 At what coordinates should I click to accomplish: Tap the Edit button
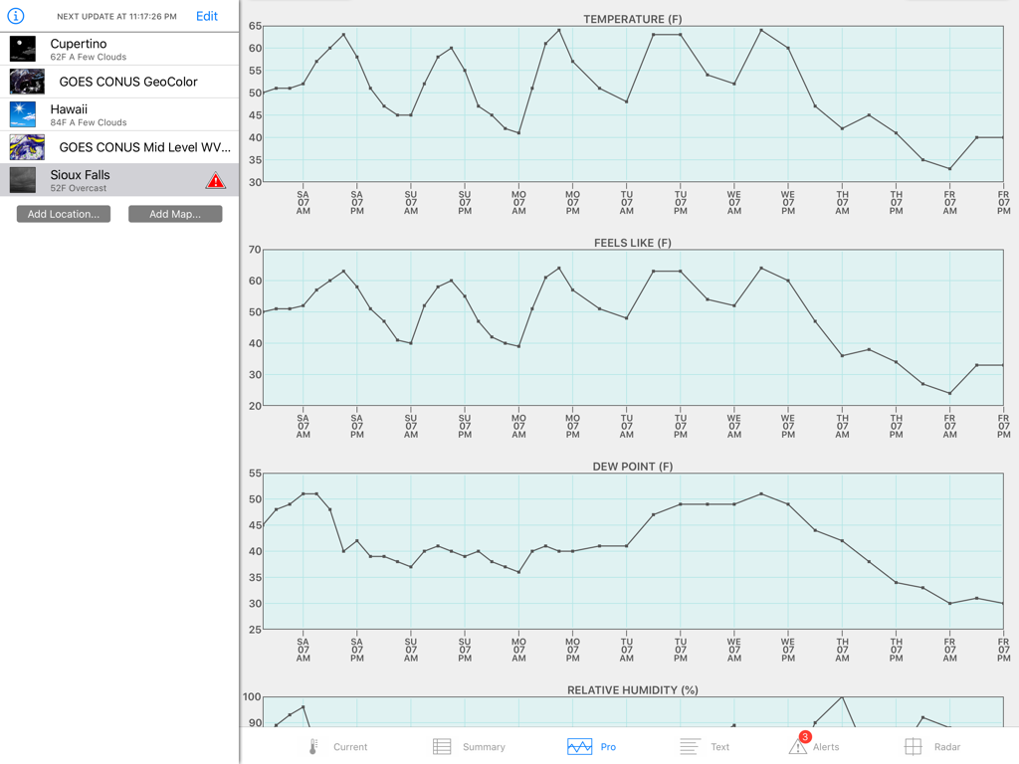click(x=206, y=16)
